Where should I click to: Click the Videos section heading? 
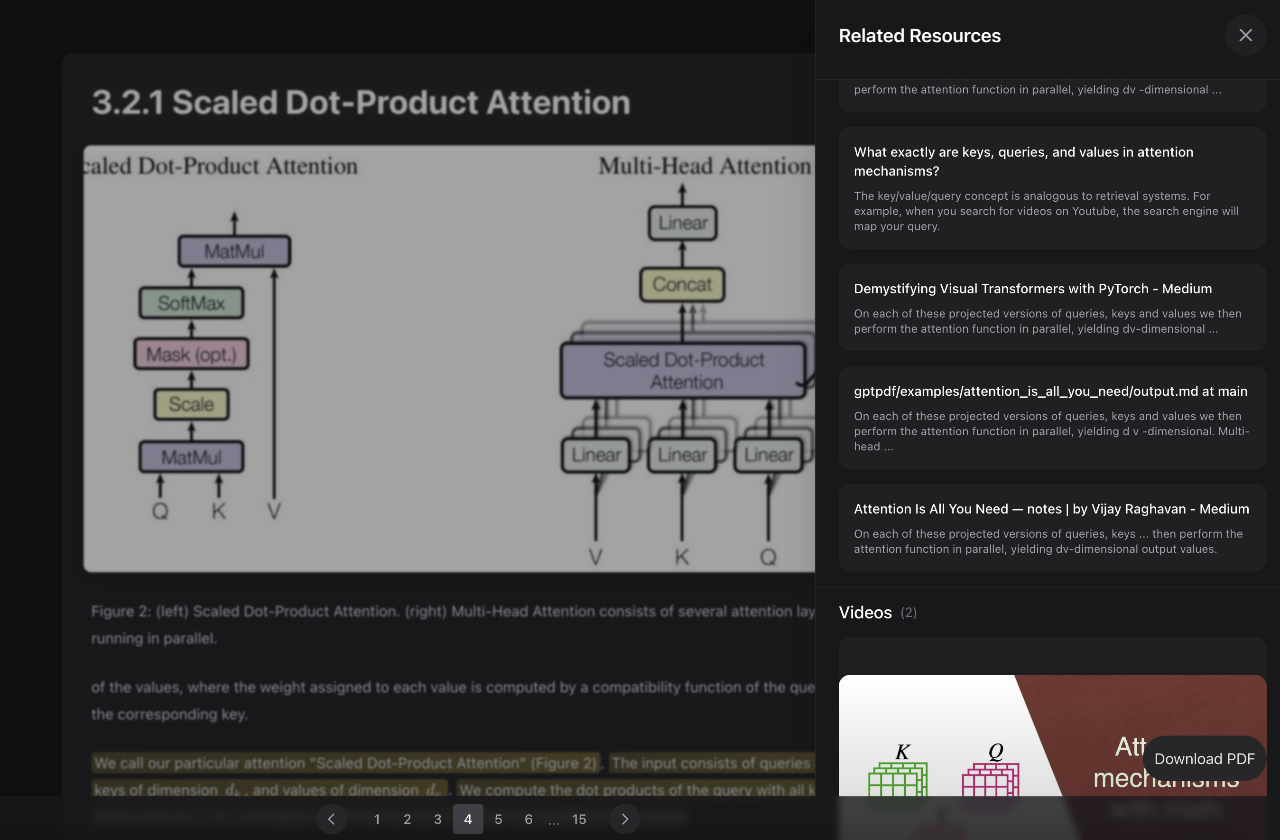click(865, 612)
